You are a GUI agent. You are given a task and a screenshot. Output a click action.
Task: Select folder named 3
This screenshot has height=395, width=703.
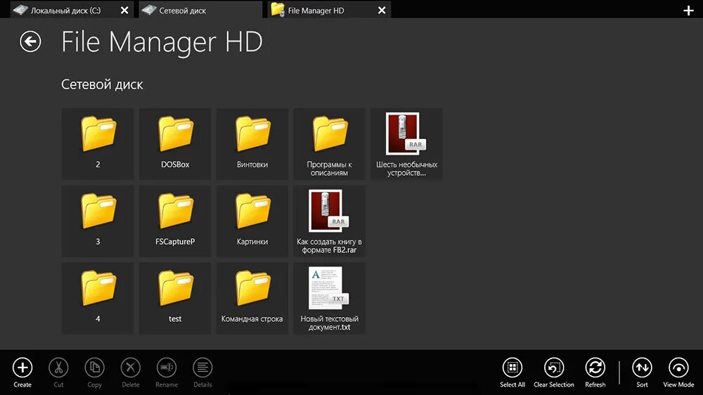[x=98, y=221]
